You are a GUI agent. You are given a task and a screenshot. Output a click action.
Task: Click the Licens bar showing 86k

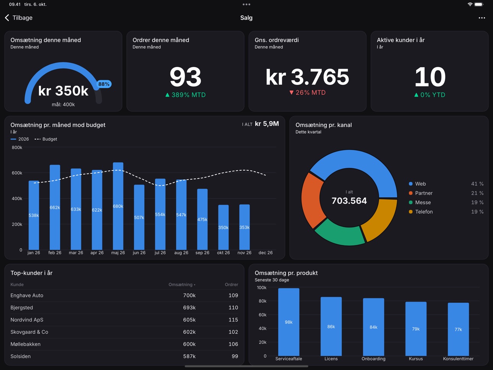tap(331, 326)
